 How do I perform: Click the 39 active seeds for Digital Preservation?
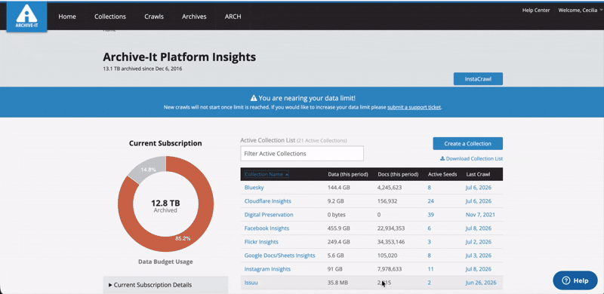(430, 215)
